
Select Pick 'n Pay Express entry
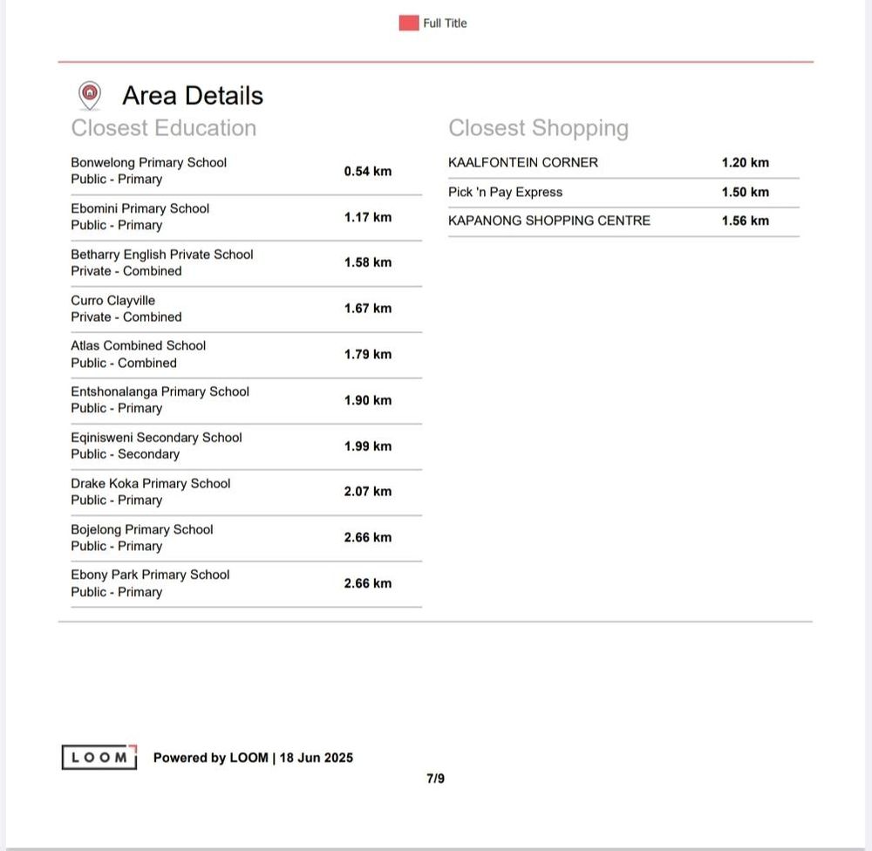[x=505, y=192]
